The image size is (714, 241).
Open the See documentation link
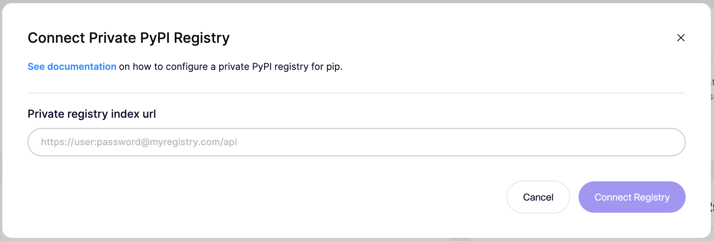click(x=72, y=67)
